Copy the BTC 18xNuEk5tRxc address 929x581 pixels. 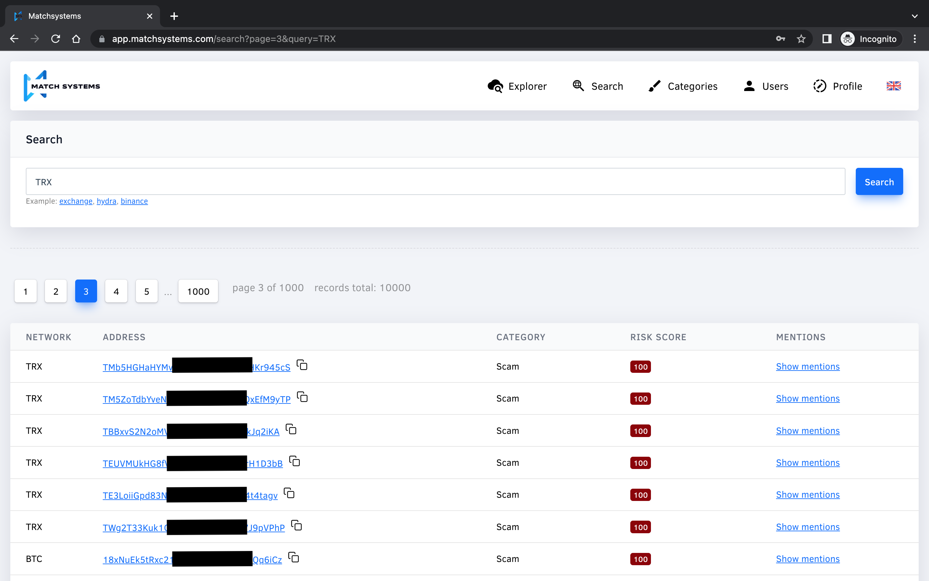tap(294, 557)
